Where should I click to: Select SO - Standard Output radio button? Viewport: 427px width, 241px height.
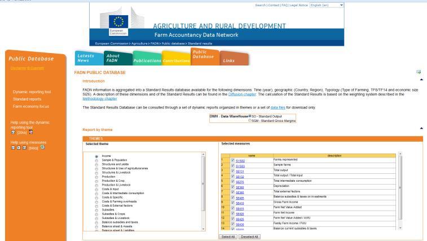250,116
